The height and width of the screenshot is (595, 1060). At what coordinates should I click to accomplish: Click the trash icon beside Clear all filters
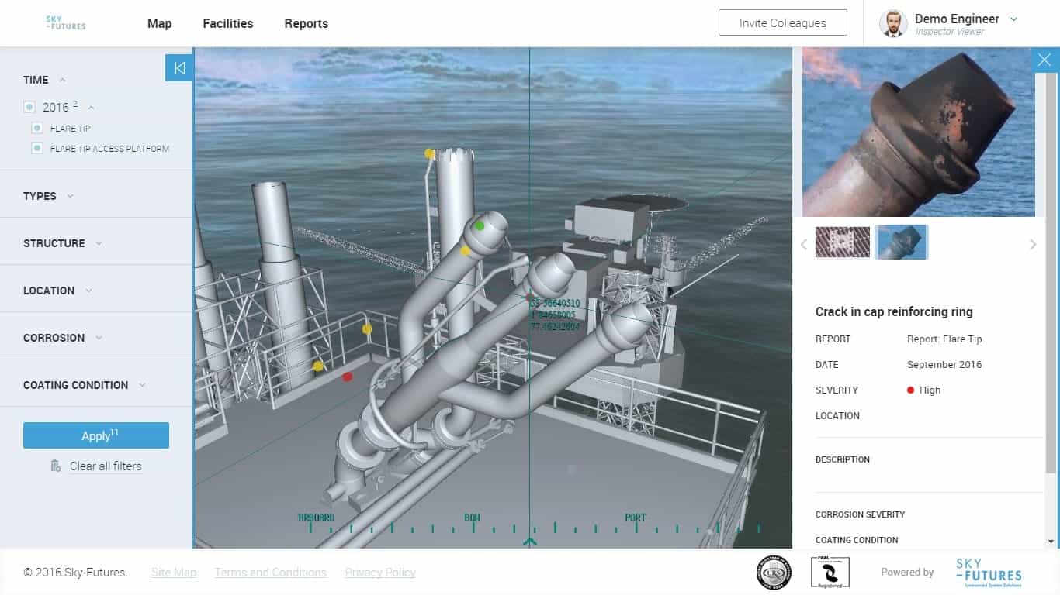click(56, 466)
